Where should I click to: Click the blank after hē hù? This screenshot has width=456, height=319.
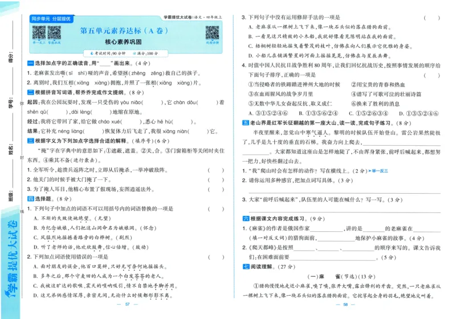(182, 121)
